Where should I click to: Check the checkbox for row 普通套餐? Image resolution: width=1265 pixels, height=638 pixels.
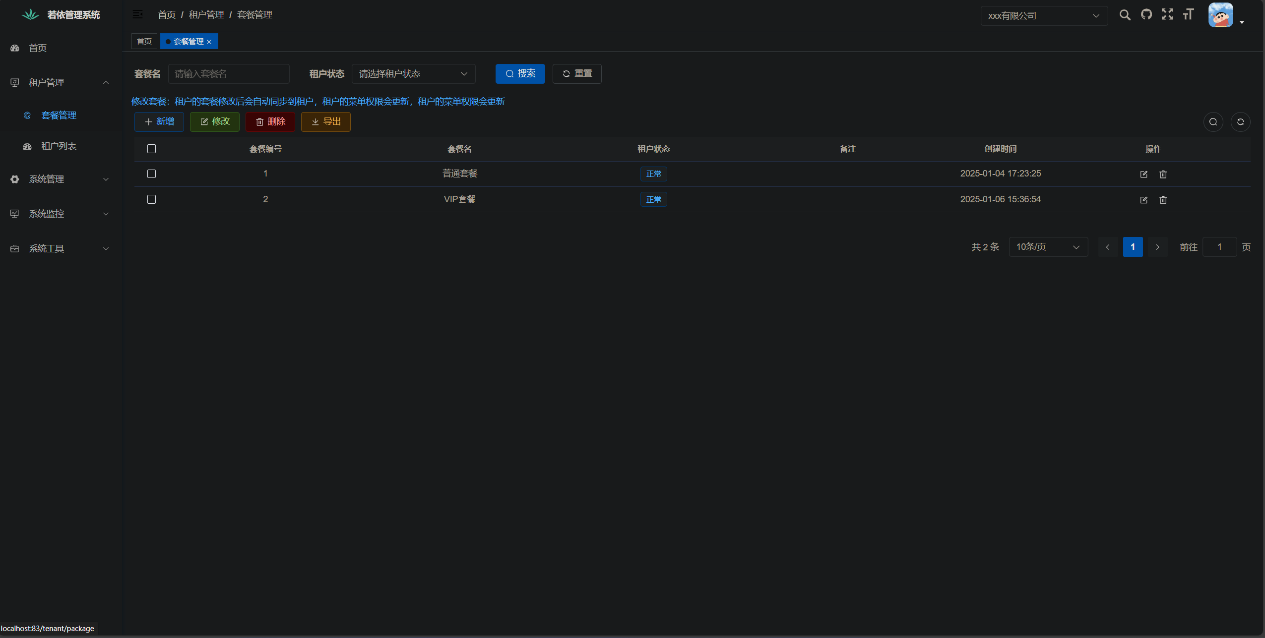point(151,174)
